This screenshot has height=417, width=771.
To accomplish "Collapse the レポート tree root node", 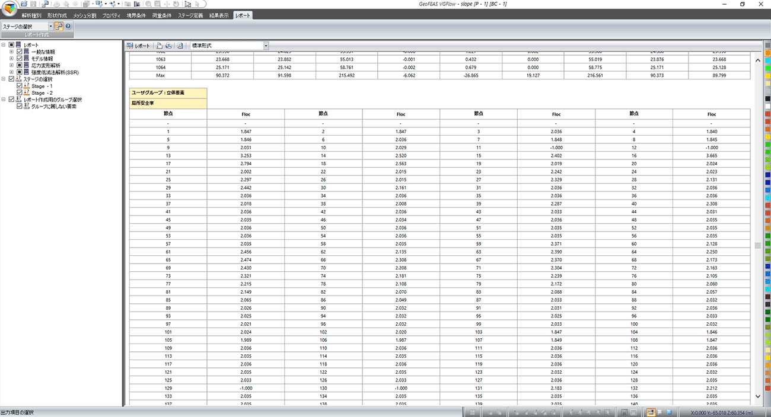I will pos(4,45).
